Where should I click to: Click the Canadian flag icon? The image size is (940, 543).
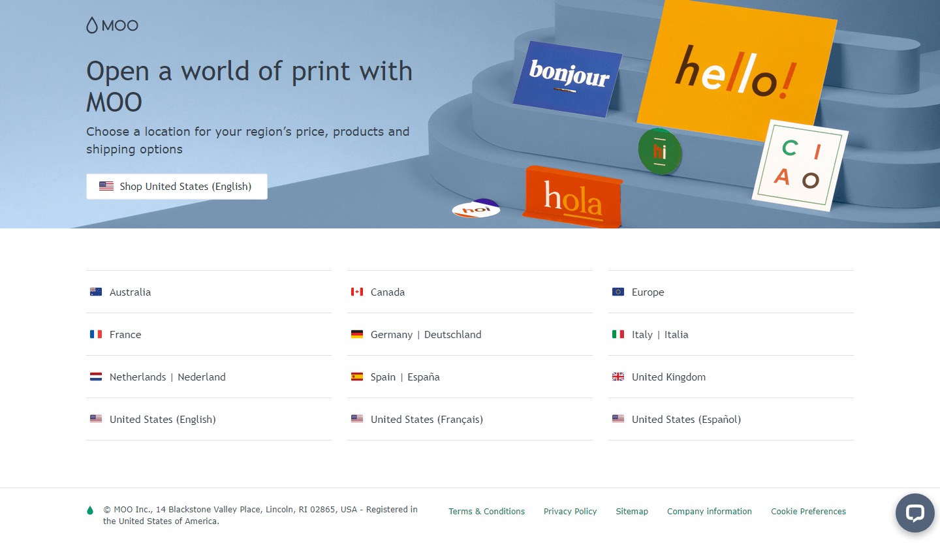[357, 292]
